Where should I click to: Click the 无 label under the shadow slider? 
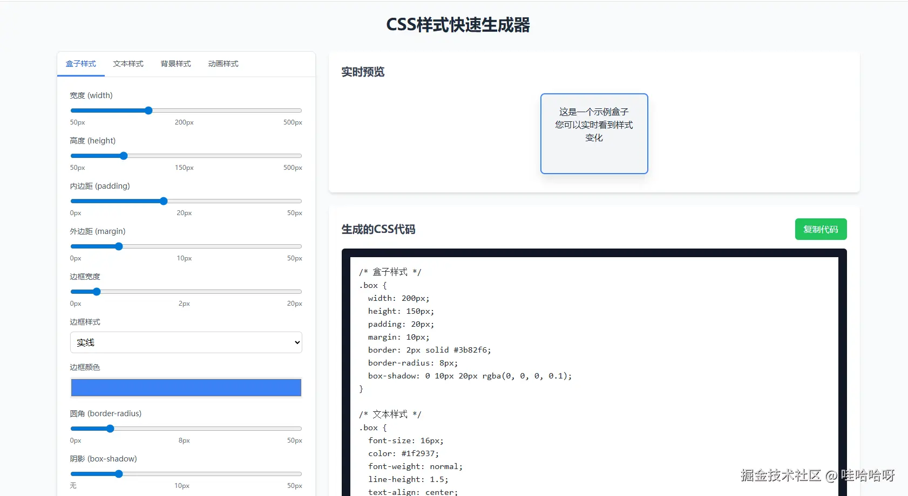coord(73,486)
